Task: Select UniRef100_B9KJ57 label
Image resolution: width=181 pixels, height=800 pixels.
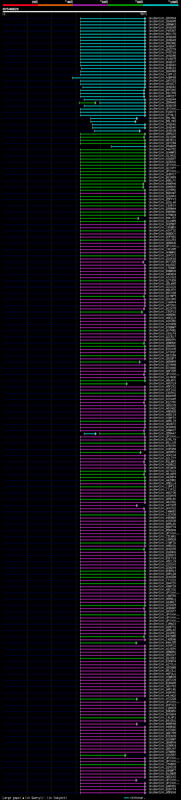Action: (x=162, y=218)
